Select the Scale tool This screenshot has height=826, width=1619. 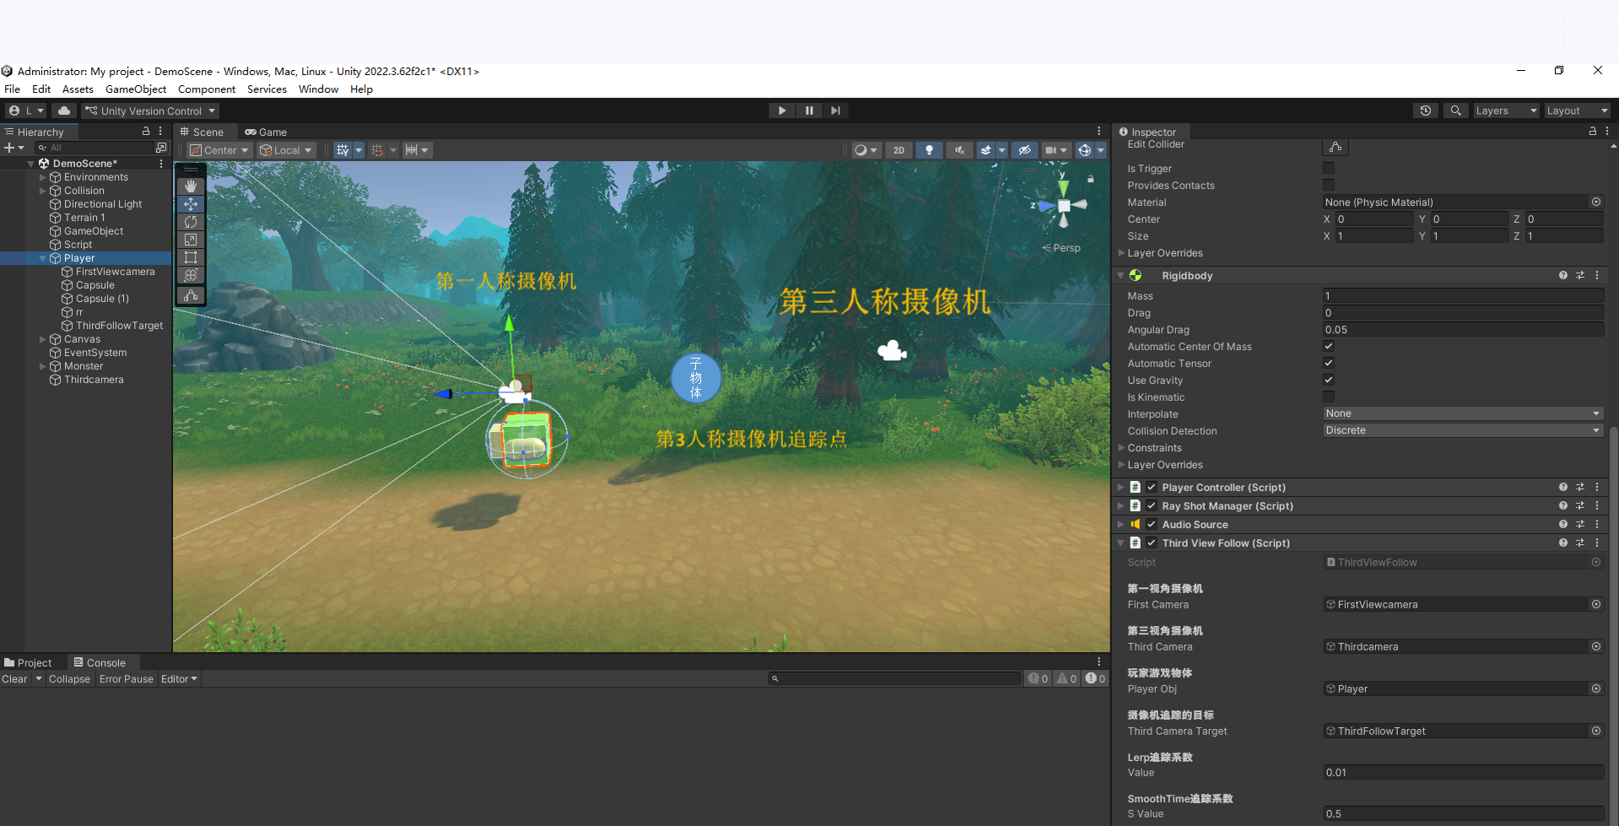coord(191,240)
